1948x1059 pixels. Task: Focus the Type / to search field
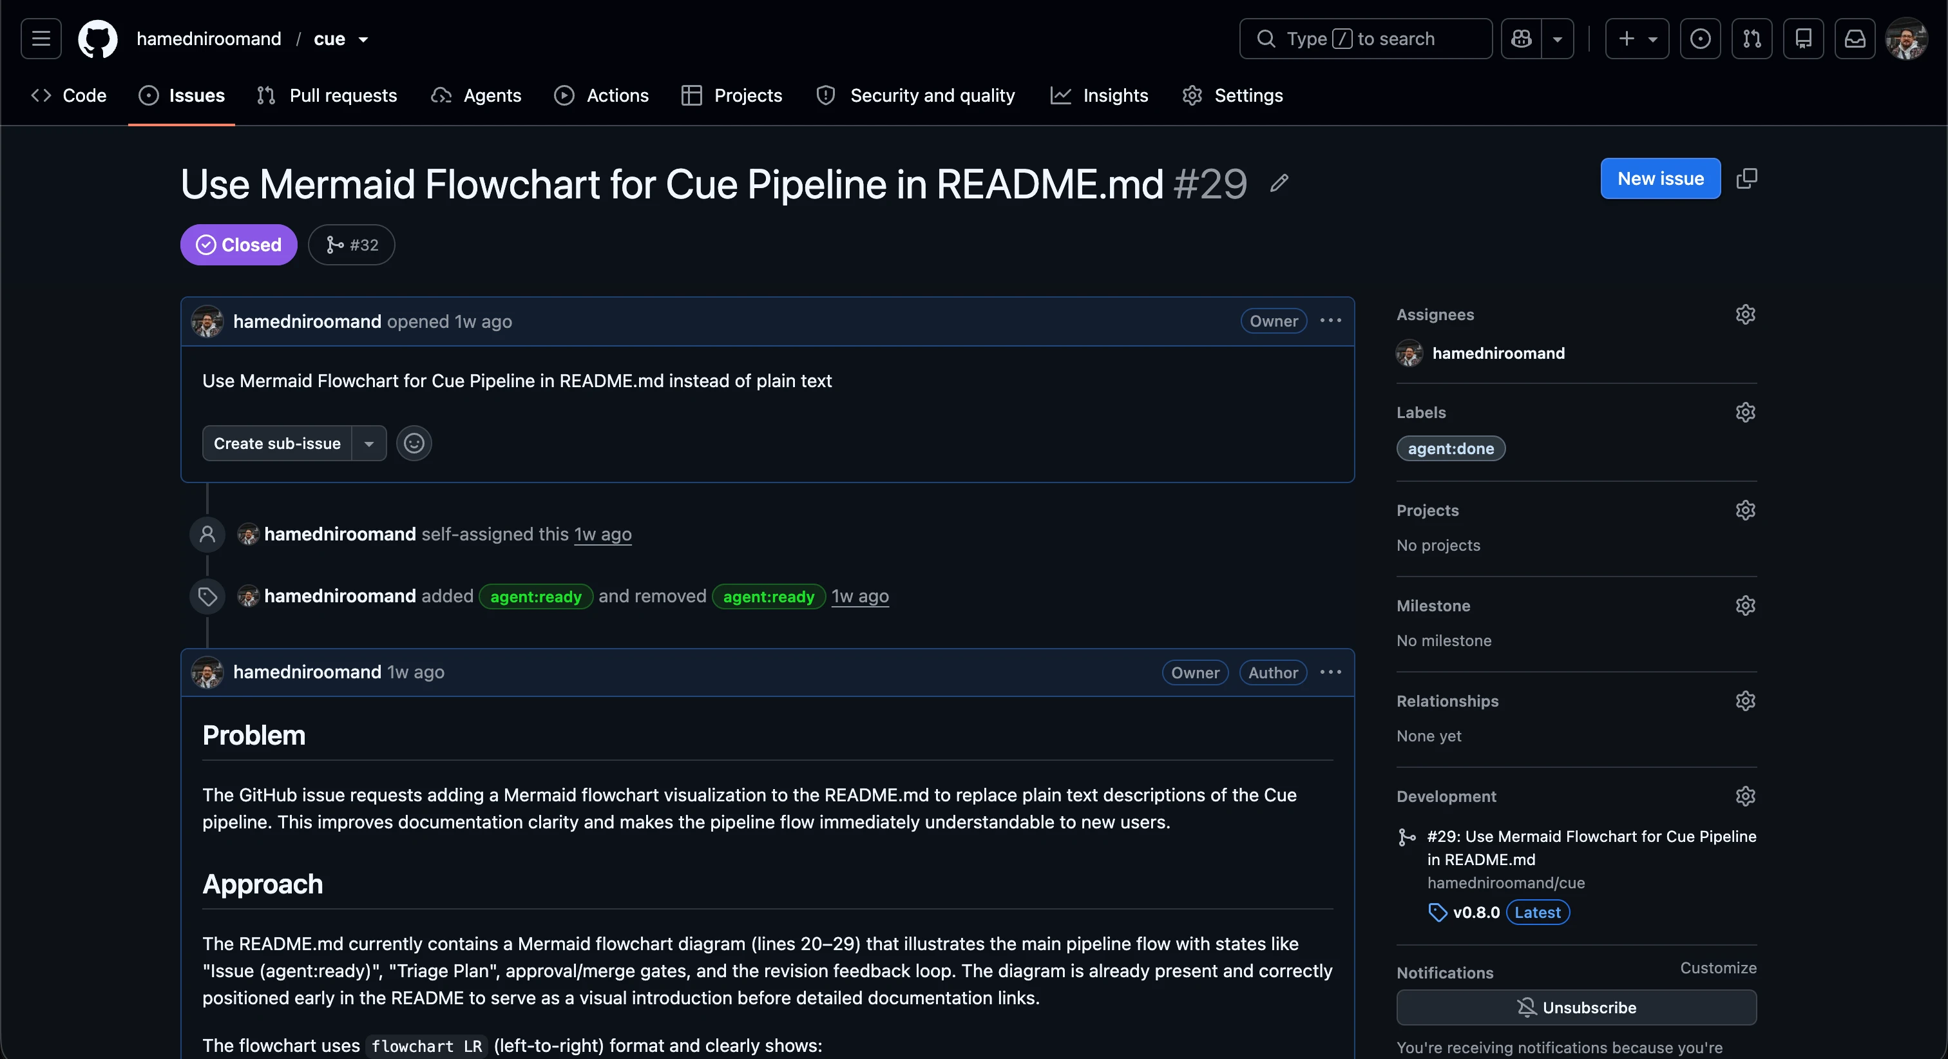click(1365, 39)
